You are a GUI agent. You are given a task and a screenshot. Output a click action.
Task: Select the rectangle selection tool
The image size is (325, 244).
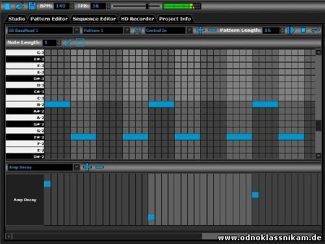(x=80, y=42)
